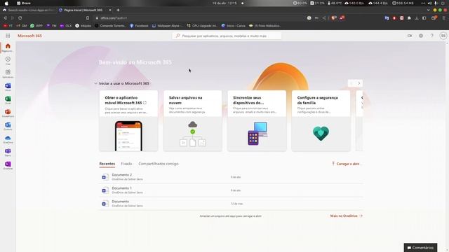This screenshot has height=252, width=449.
Task: Open the Canva bookmark
Action: pyautogui.click(x=234, y=26)
